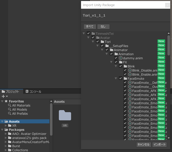Click the FaceEmote folder icon

coord(125,78)
